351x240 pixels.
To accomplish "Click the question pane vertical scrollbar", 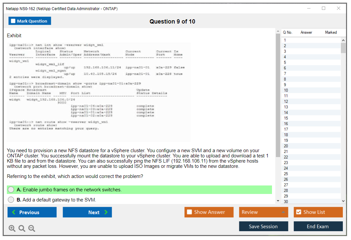I will 278,98.
